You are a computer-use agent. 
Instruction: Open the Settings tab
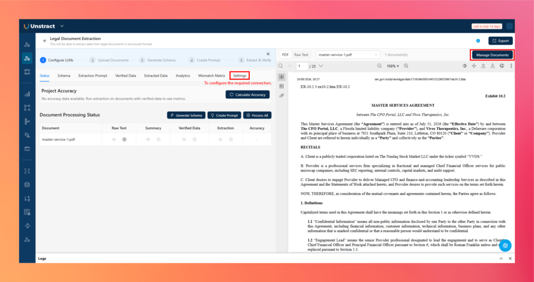coord(240,76)
